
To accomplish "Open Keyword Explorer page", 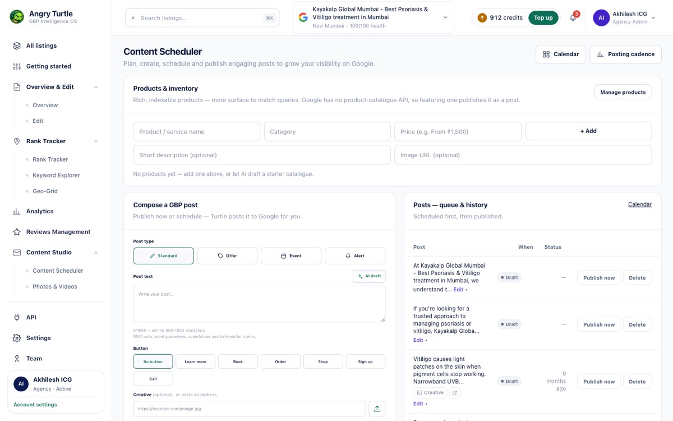I will [x=56, y=175].
